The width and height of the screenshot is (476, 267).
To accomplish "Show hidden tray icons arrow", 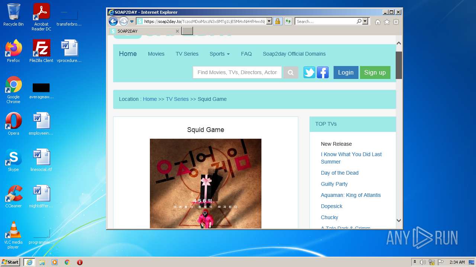I will pyautogui.click(x=415, y=262).
